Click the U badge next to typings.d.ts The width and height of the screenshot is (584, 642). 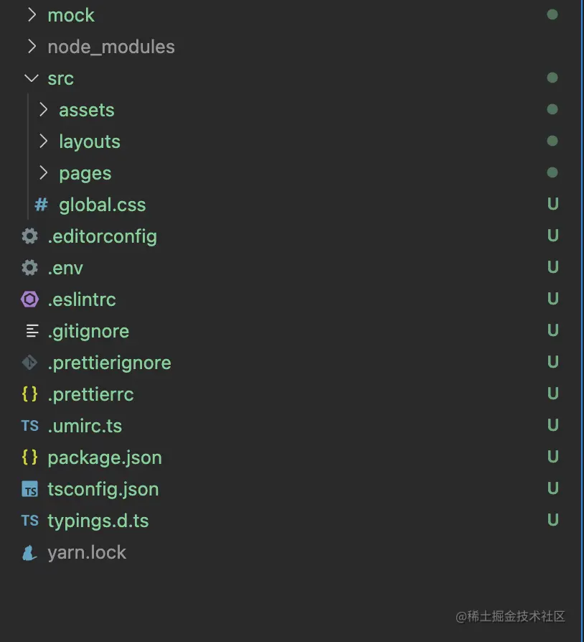click(x=552, y=519)
